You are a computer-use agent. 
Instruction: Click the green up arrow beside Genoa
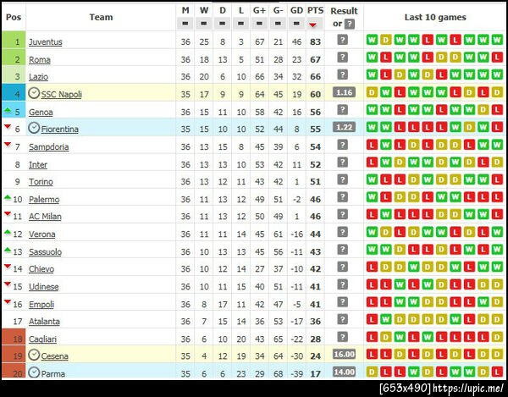click(8, 111)
